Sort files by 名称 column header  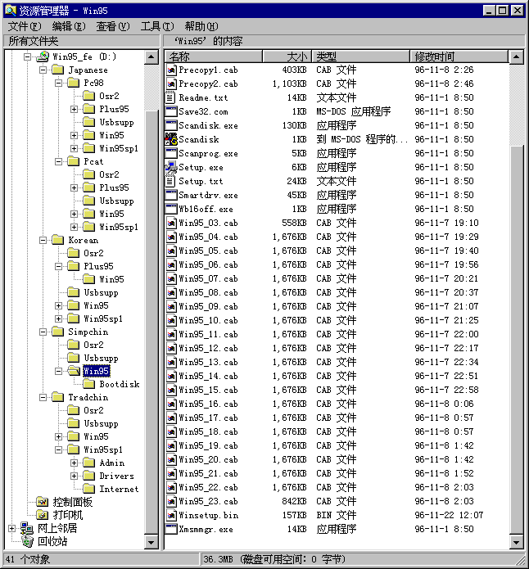tap(214, 56)
